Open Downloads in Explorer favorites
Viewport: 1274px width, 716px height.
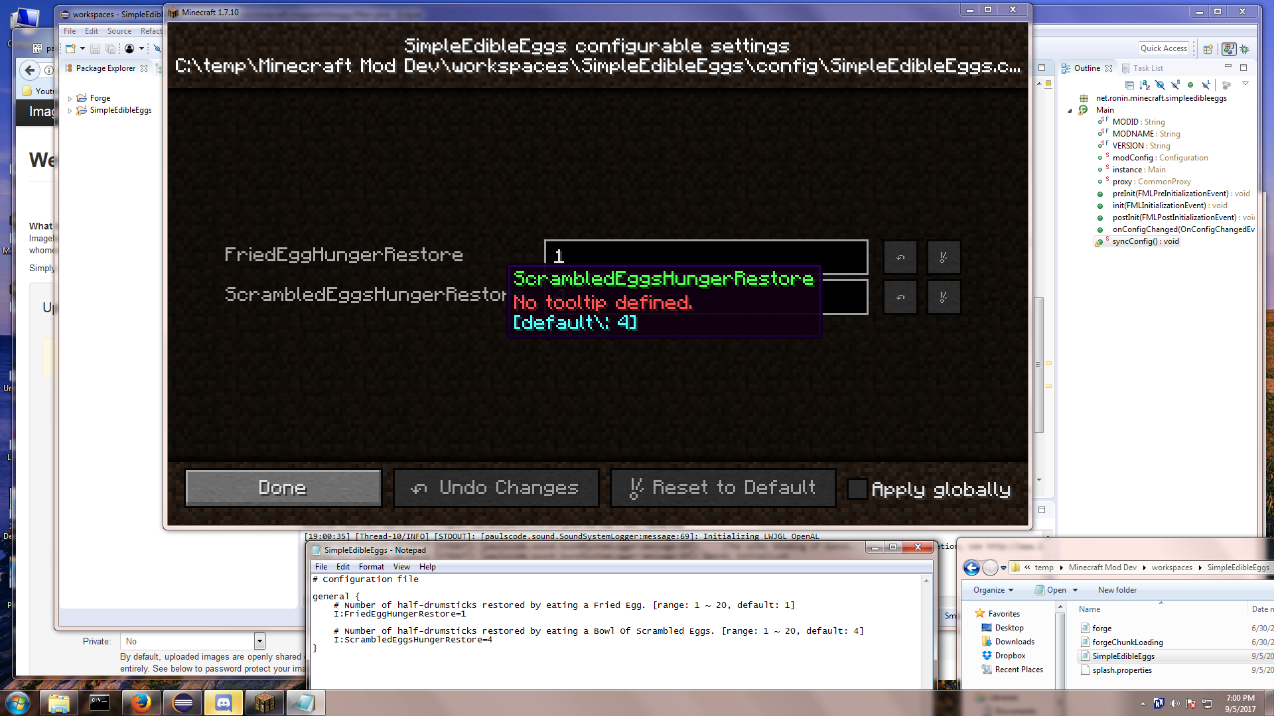point(1014,642)
